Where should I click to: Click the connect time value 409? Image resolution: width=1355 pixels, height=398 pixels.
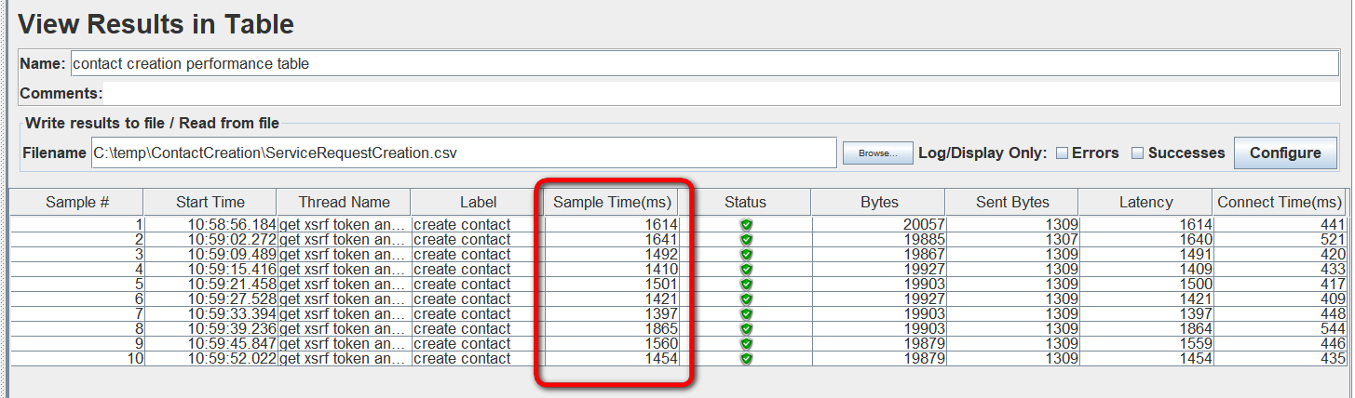click(x=1333, y=299)
